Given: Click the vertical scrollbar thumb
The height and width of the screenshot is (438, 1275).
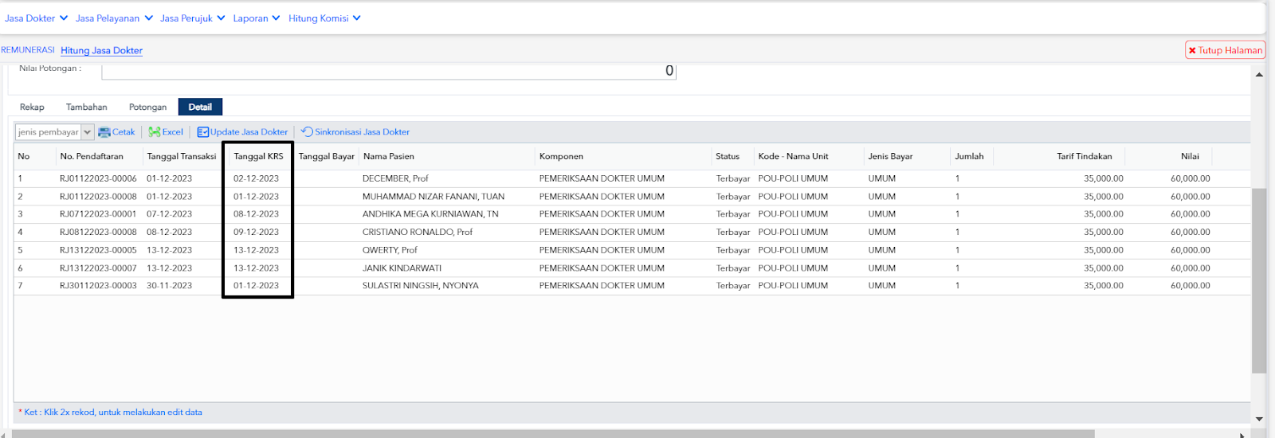Looking at the screenshot, I should (1258, 280).
